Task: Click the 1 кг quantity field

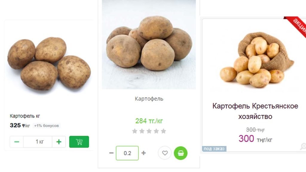Action: (x=38, y=142)
